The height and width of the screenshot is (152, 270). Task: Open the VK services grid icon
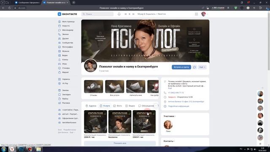[x=196, y=14]
